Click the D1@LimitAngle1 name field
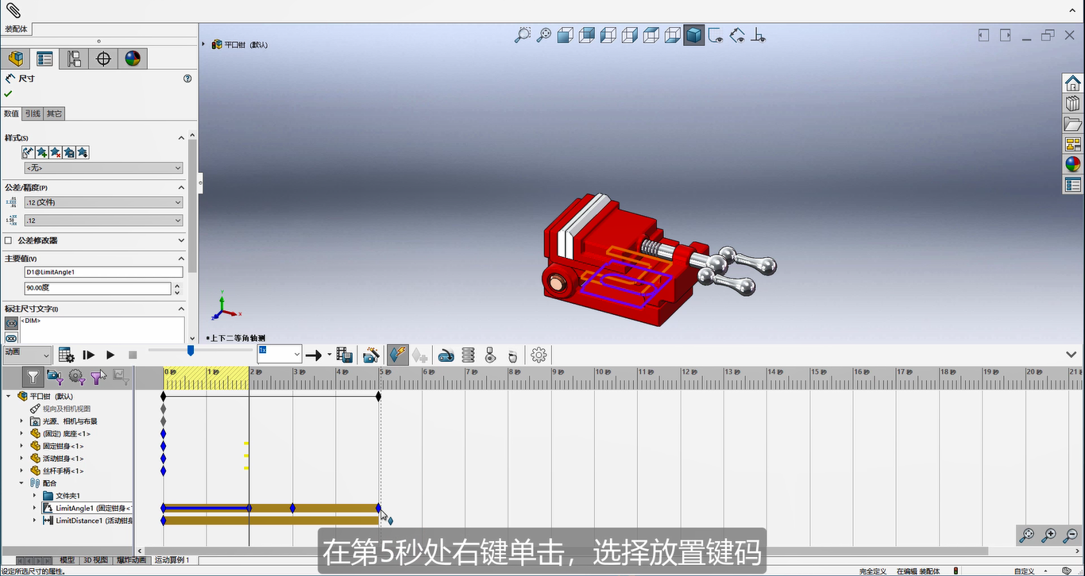Screen dimensions: 1085x576 coord(104,272)
